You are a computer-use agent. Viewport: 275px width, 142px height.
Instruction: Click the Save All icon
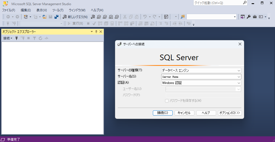56,17
